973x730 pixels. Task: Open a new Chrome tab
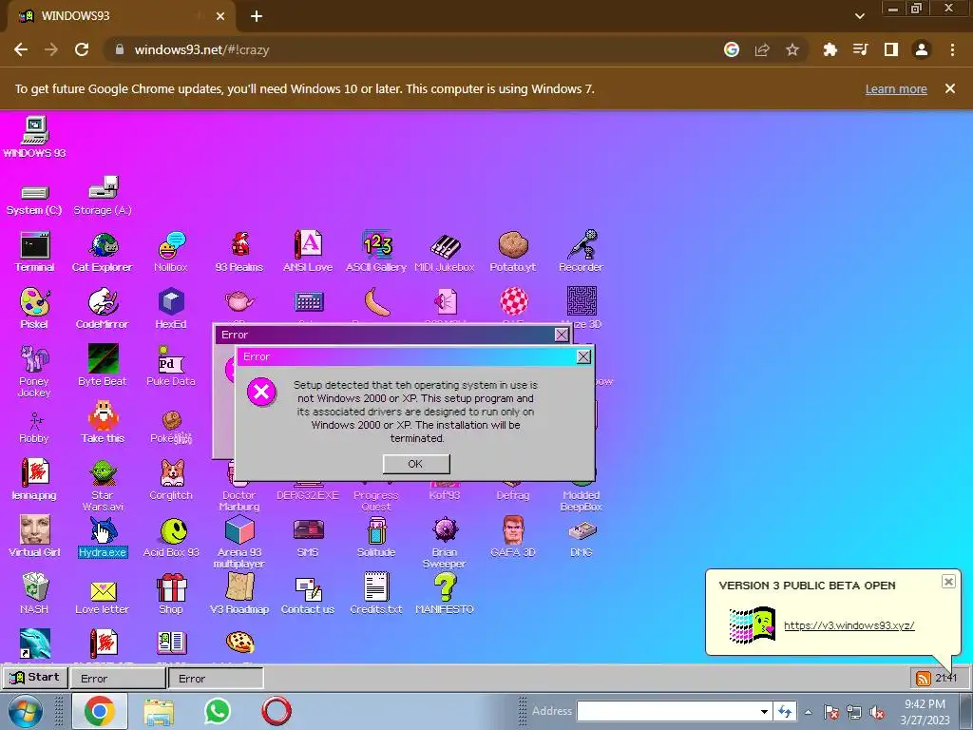[257, 16]
